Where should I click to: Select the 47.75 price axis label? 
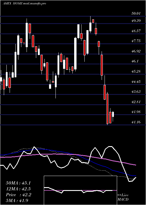click(136, 41)
